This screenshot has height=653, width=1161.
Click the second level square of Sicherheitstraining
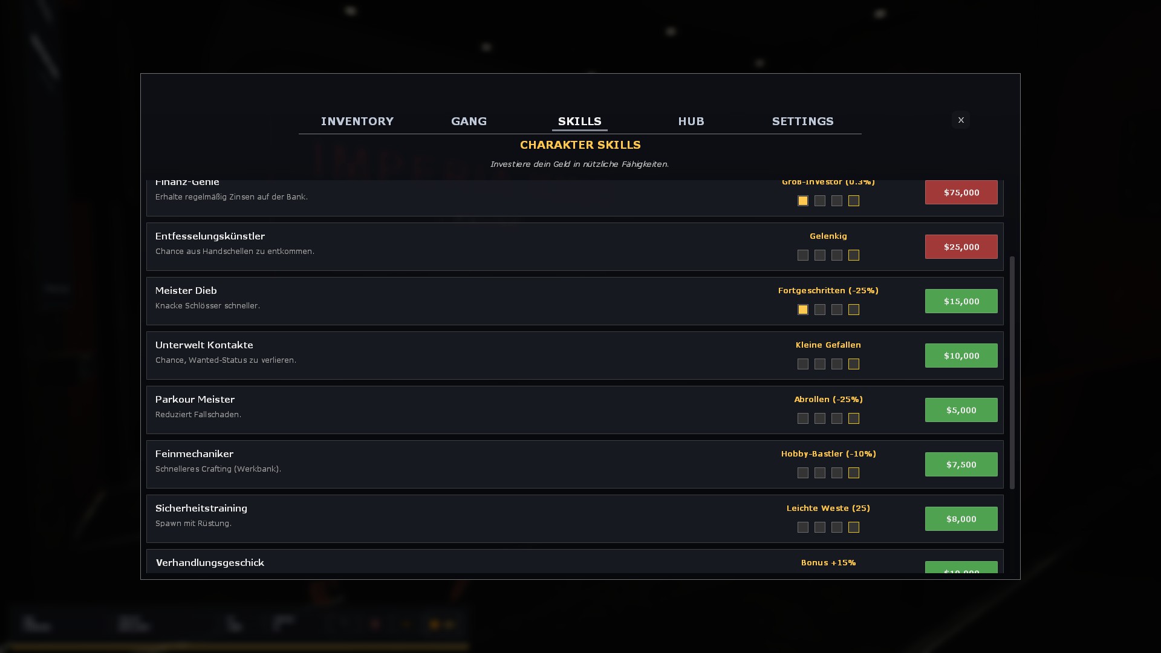[820, 527]
